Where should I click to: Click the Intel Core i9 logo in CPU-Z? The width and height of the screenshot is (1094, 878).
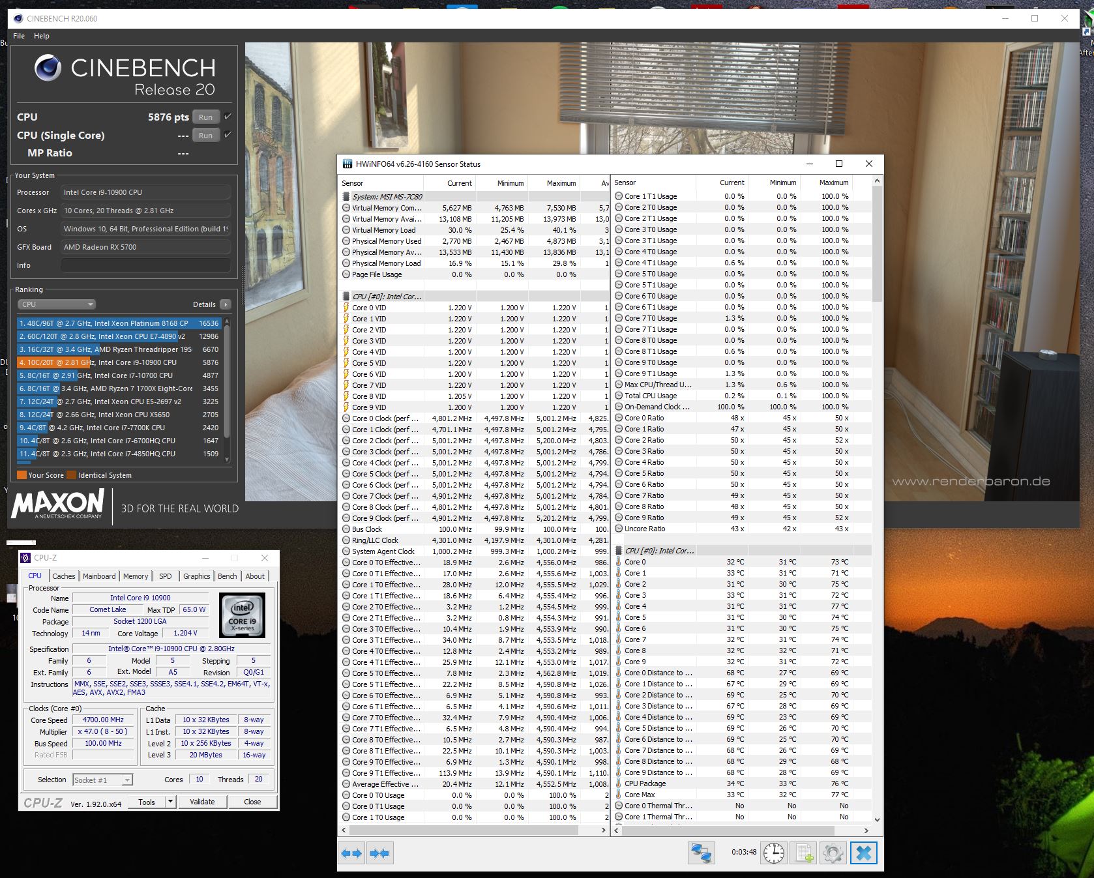point(242,615)
